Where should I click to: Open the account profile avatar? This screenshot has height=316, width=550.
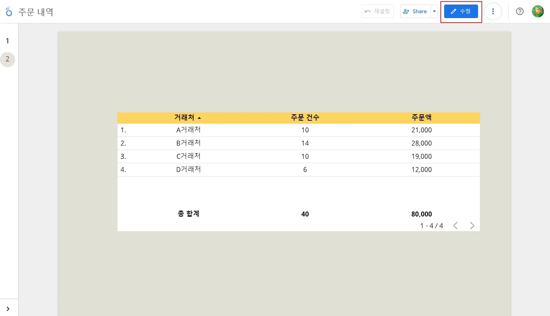pos(538,11)
